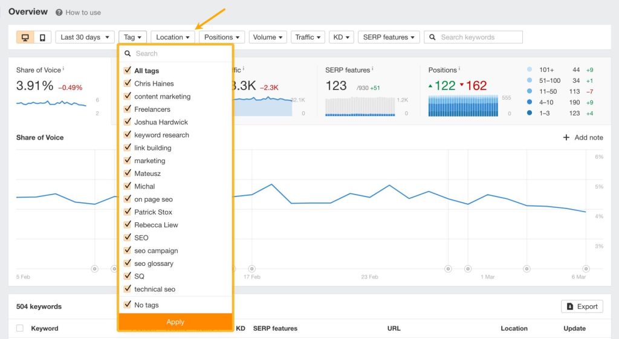The height and width of the screenshot is (339, 619).
Task: Select the technical seo tag entry
Action: tap(155, 289)
